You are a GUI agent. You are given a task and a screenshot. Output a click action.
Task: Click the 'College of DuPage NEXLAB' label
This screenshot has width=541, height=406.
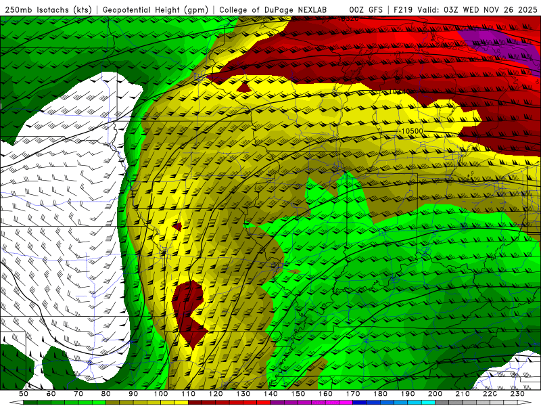pos(273,9)
